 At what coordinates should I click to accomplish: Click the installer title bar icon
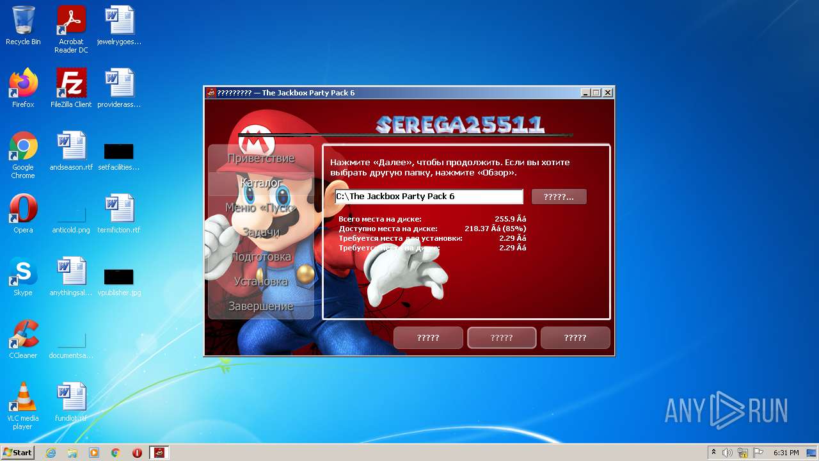click(211, 92)
